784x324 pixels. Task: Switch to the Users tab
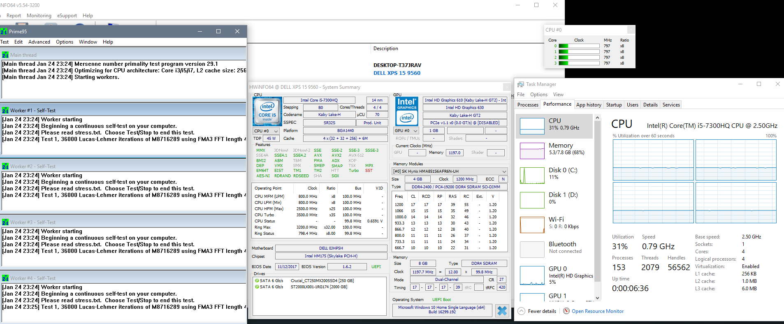tap(633, 105)
